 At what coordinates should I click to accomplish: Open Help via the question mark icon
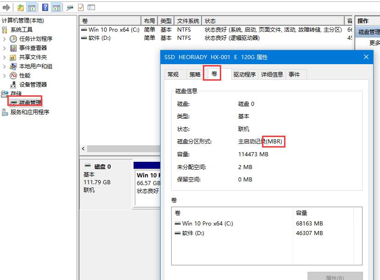pyautogui.click(x=45, y=7)
